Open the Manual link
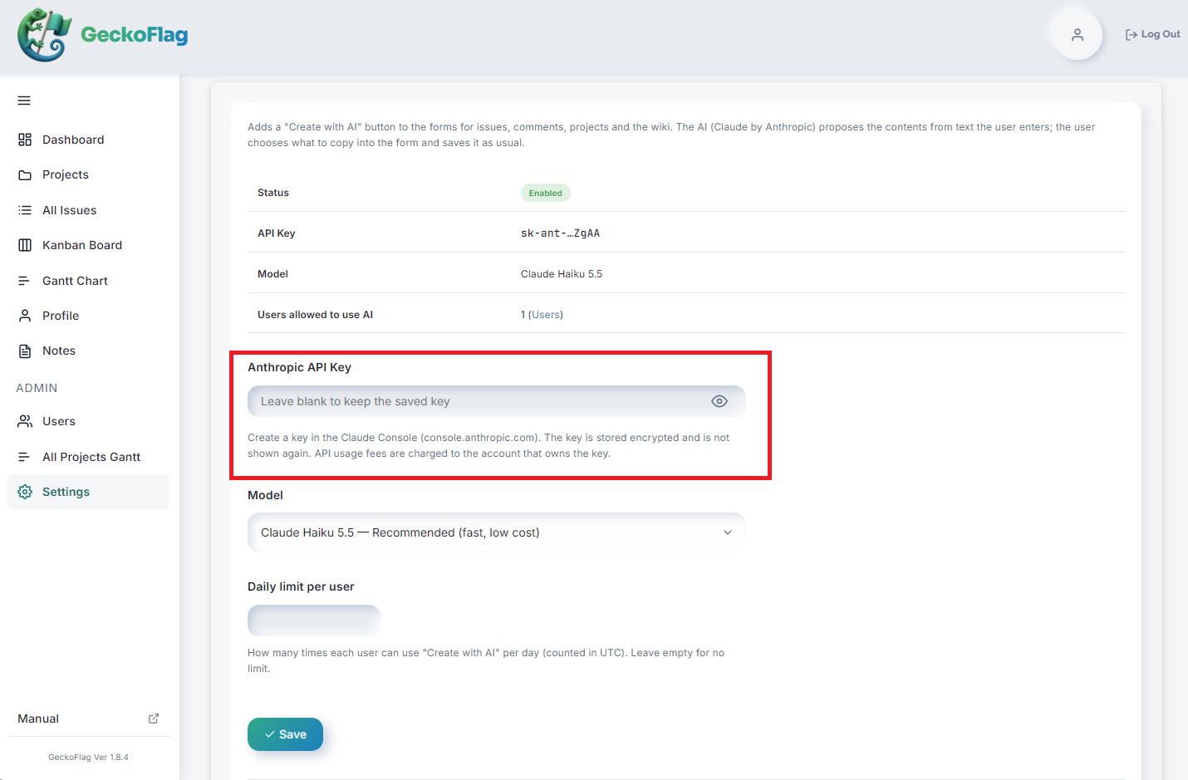Image resolution: width=1188 pixels, height=780 pixels. point(88,719)
